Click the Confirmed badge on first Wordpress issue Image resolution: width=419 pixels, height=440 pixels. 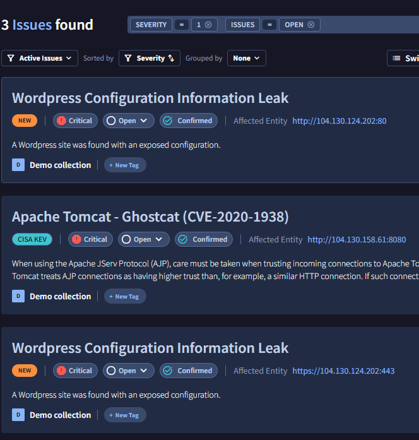tap(189, 121)
